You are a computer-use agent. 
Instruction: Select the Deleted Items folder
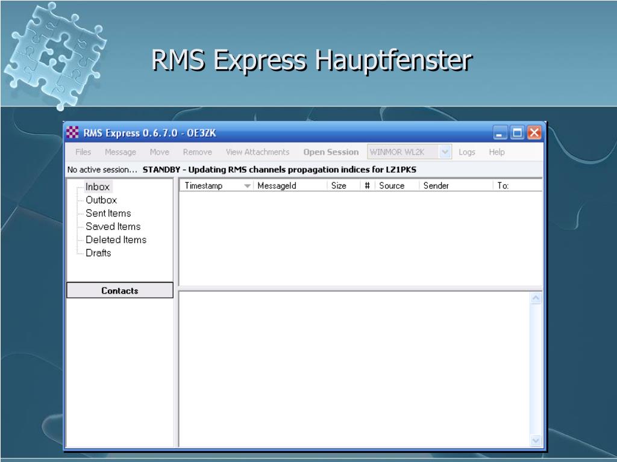[x=116, y=239]
